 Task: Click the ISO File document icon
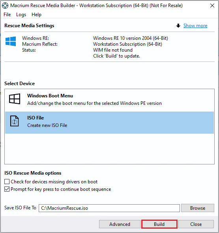[15, 121]
